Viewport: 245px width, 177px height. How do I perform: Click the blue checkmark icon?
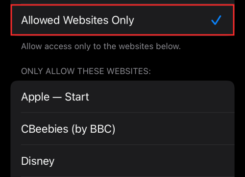click(x=216, y=20)
